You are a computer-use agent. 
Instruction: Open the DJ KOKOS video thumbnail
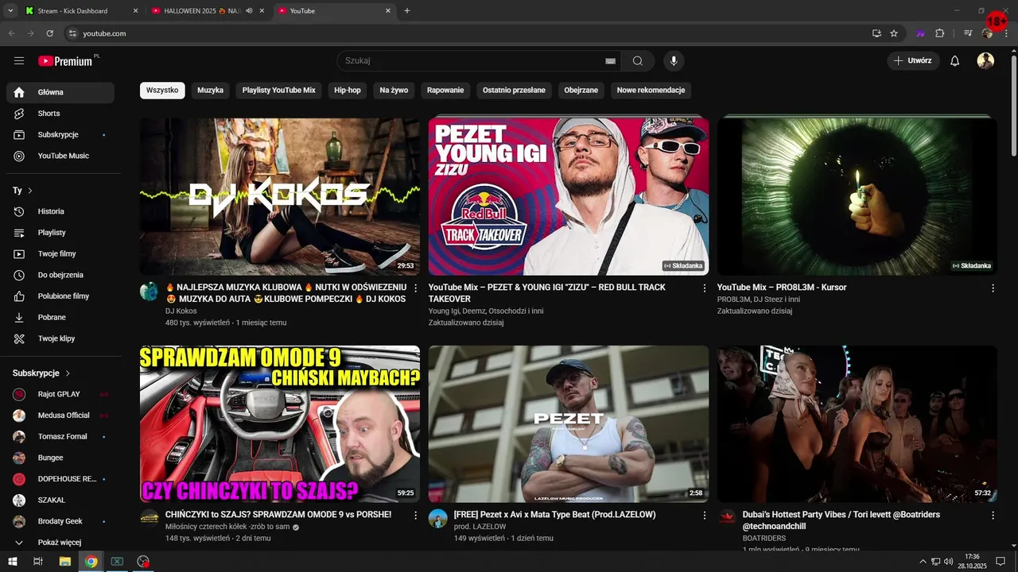pos(280,196)
